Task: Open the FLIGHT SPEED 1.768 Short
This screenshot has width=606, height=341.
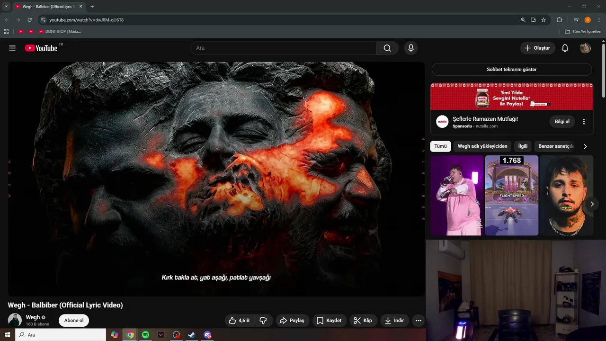Action: [512, 195]
